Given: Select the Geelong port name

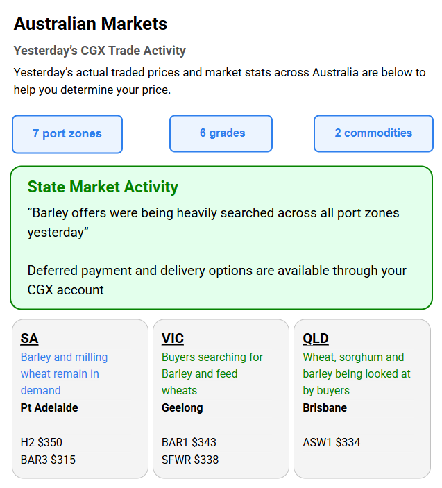Looking at the screenshot, I should click(182, 407).
